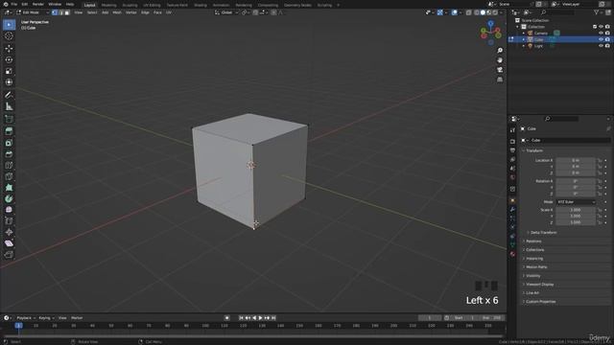Switch to the Modeling workspace tab
The width and height of the screenshot is (614, 345).
(108, 5)
